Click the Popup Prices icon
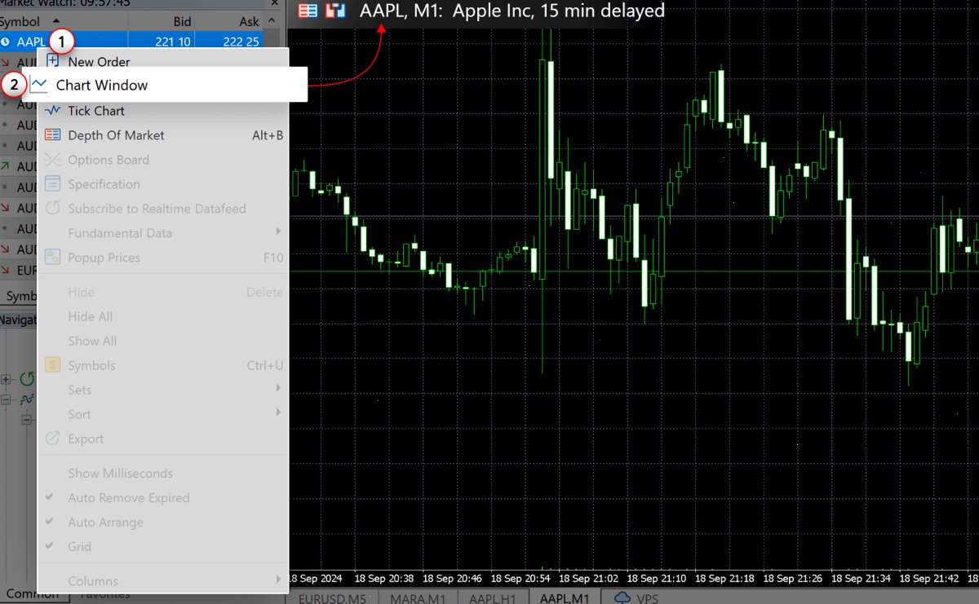Image resolution: width=979 pixels, height=604 pixels. (x=53, y=258)
